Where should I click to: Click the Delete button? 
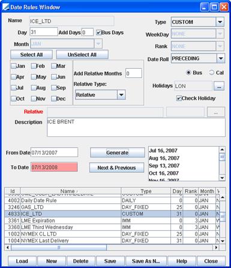point(81,261)
